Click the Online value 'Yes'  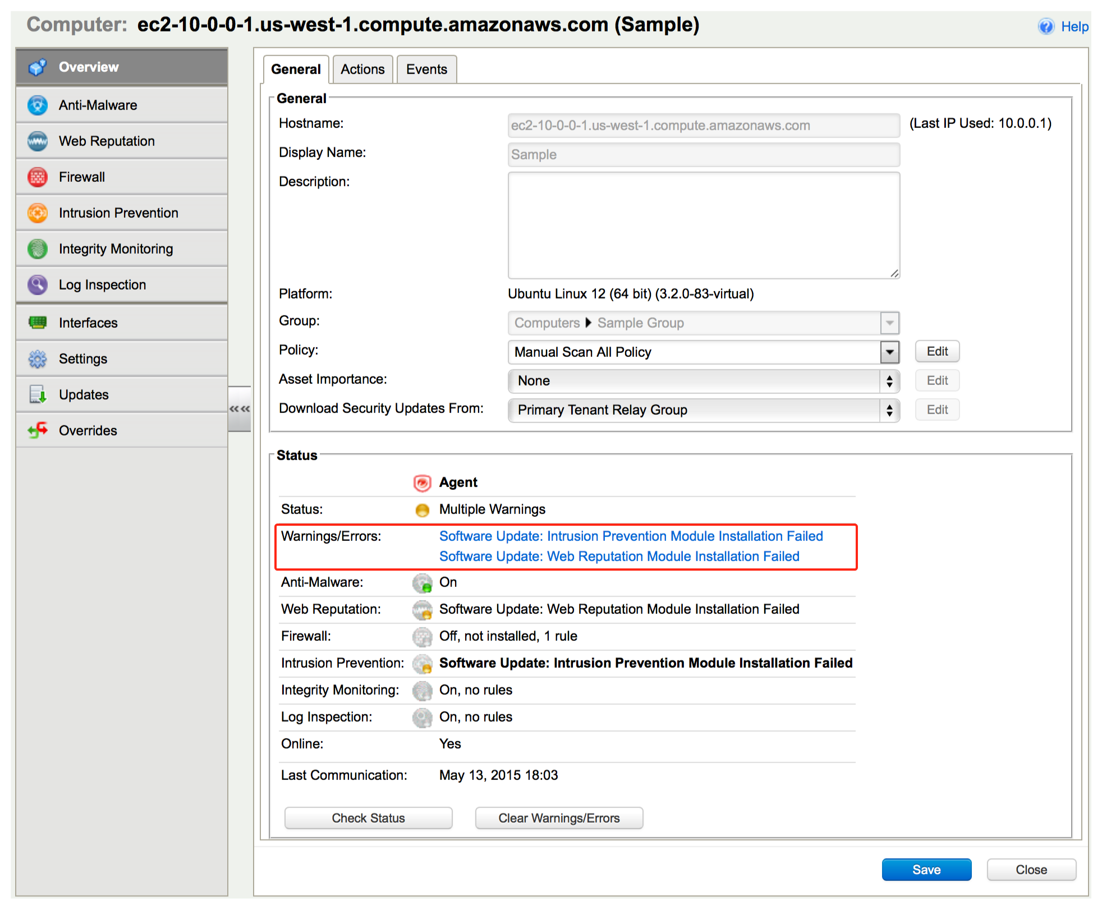pos(450,744)
